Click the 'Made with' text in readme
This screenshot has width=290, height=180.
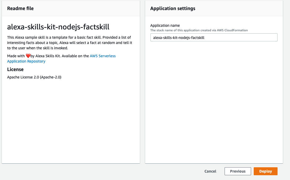16,56
